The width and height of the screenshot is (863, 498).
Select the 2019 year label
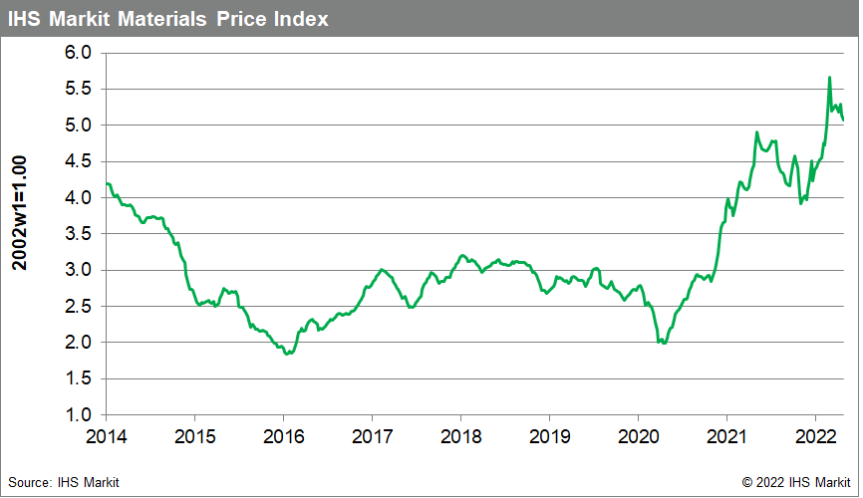click(548, 437)
